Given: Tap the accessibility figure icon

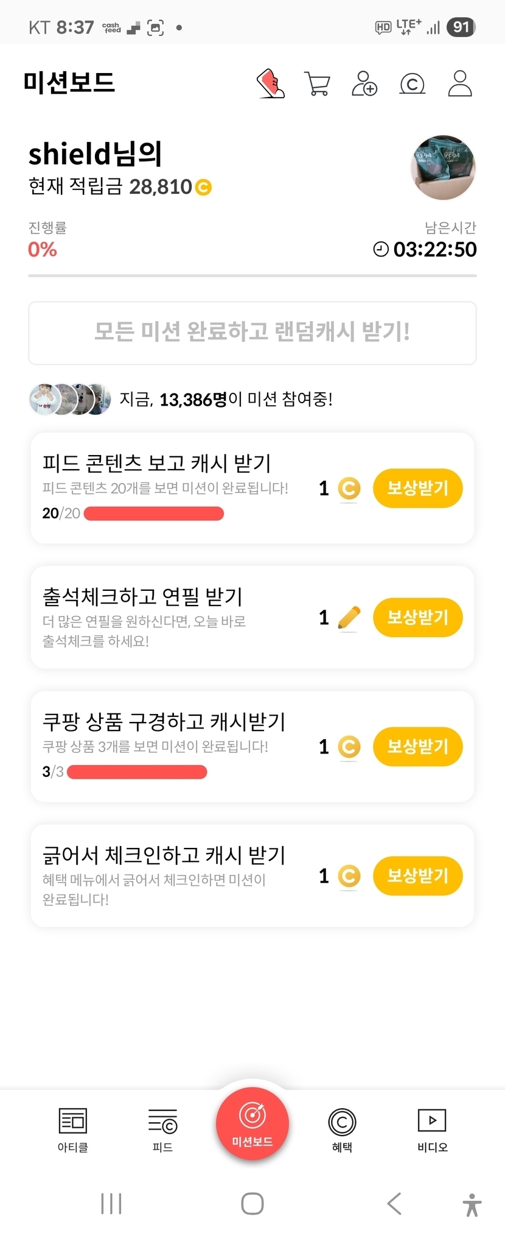Looking at the screenshot, I should [x=472, y=1204].
